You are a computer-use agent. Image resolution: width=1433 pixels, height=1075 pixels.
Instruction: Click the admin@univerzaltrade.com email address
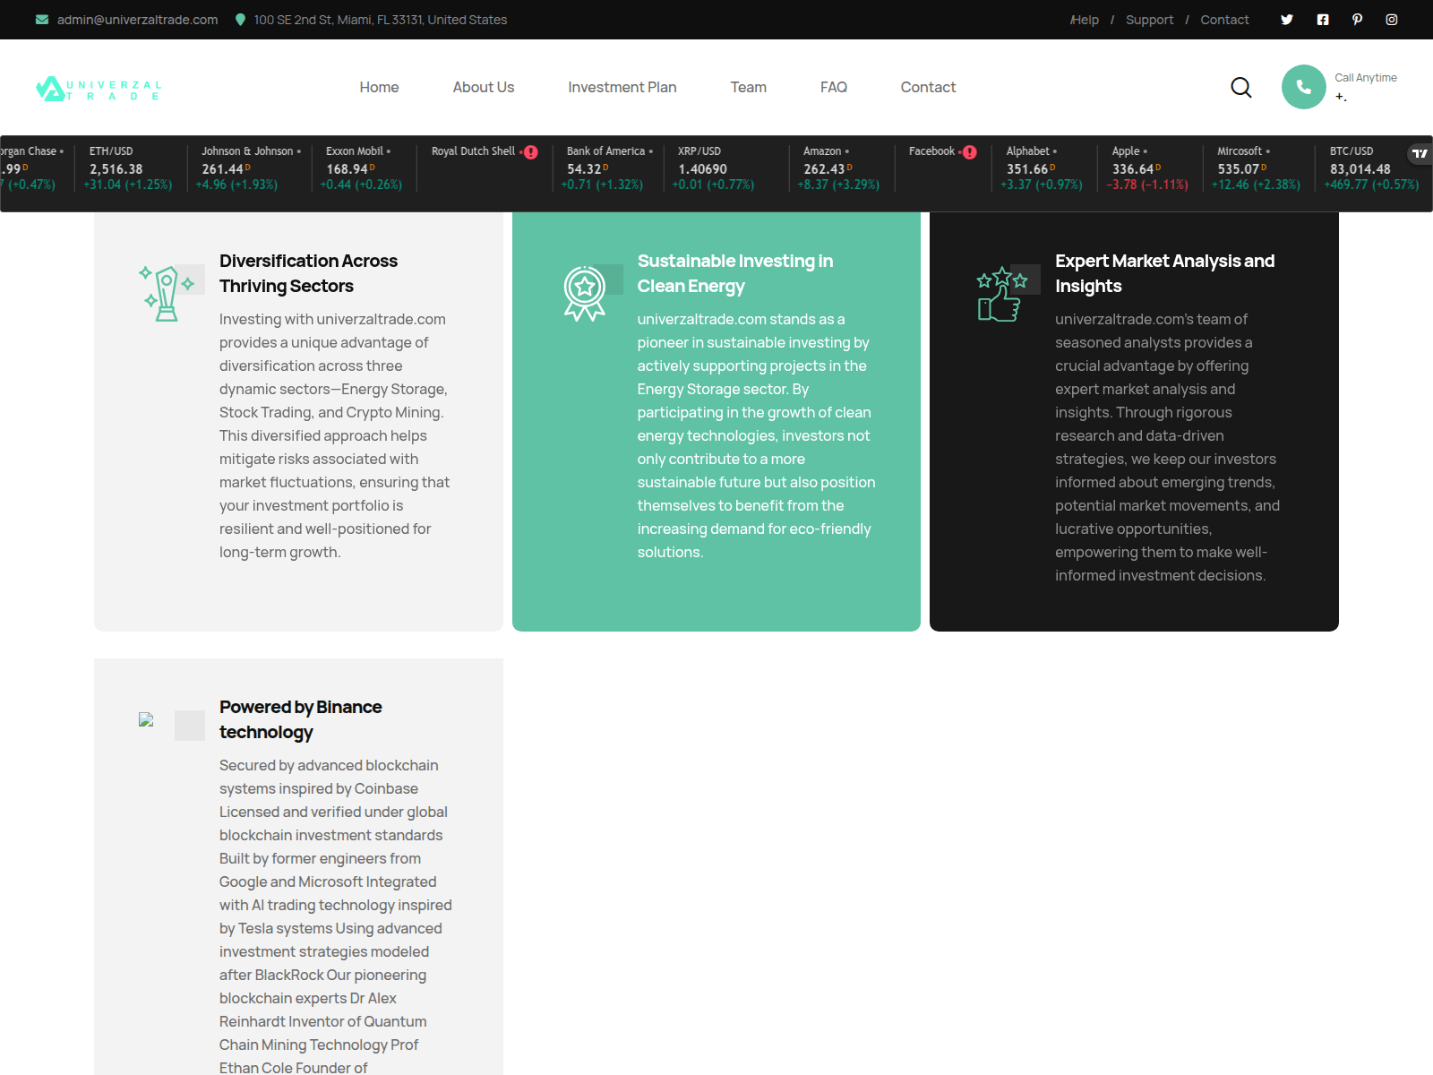[x=138, y=20]
